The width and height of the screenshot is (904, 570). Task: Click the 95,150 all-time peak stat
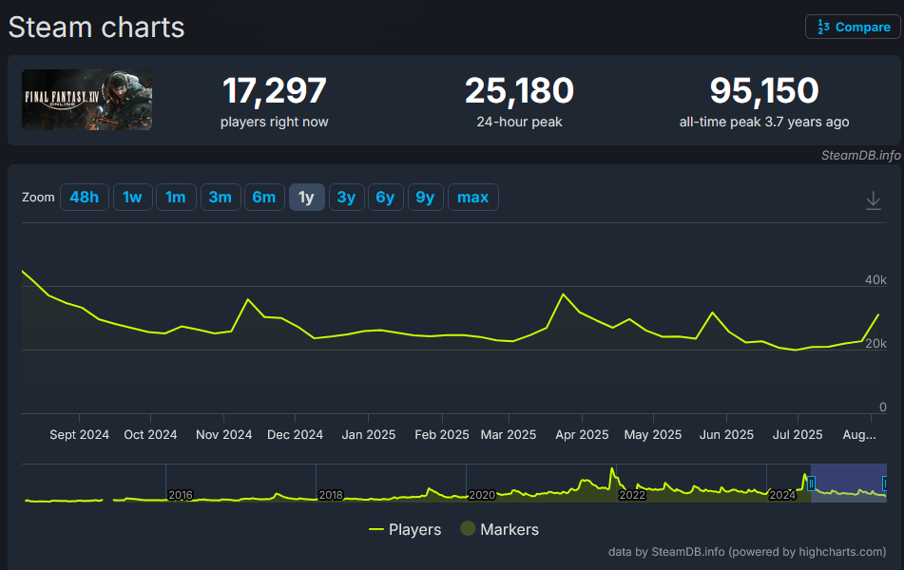pos(764,101)
